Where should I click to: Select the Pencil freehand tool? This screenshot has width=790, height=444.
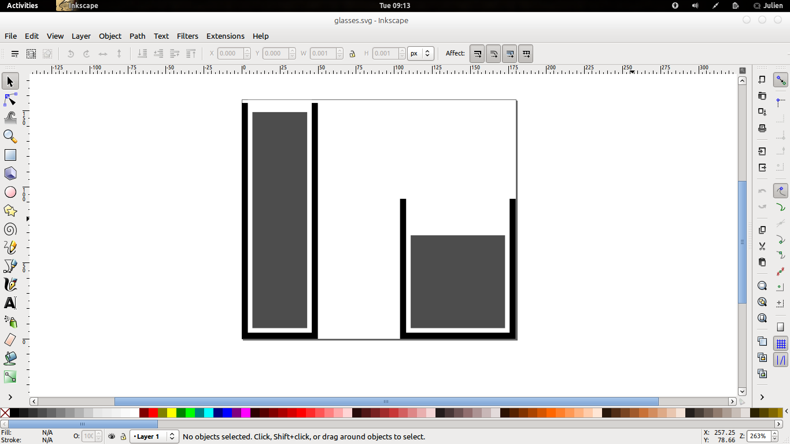pyautogui.click(x=10, y=247)
